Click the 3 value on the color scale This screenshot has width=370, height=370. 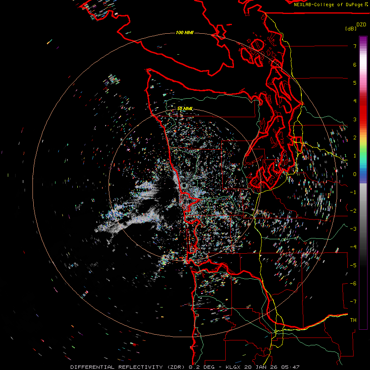pyautogui.click(x=355, y=119)
